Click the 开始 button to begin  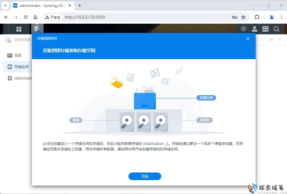[x=145, y=176]
